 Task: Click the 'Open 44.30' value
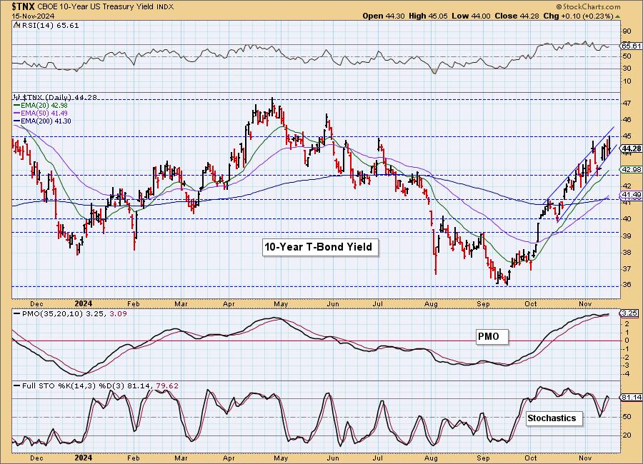tap(384, 16)
